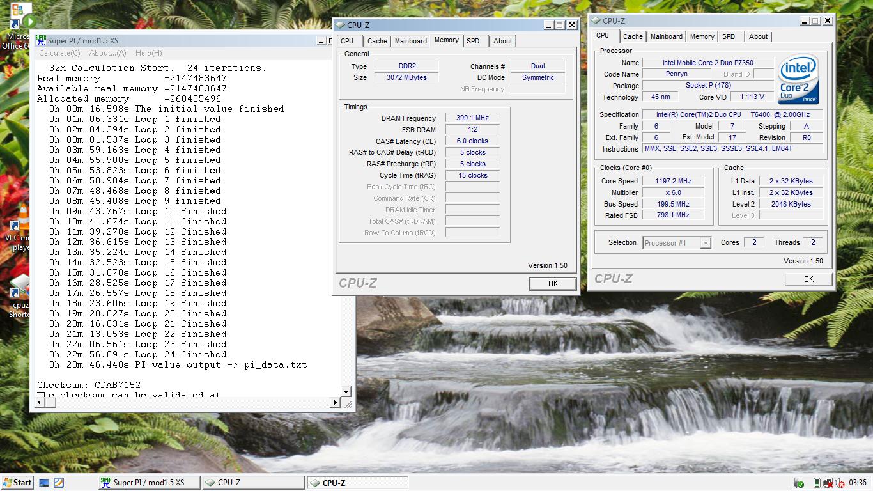Click the memory Size 3072 MBytes field
Image resolution: width=873 pixels, height=491 pixels.
click(406, 78)
